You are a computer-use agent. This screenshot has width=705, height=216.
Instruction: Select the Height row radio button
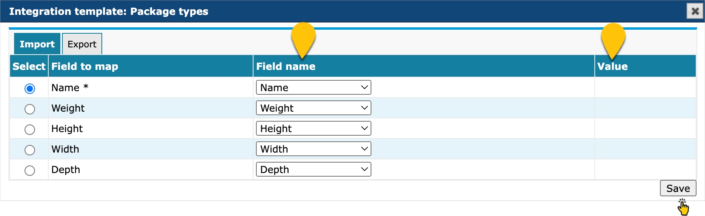pos(30,129)
